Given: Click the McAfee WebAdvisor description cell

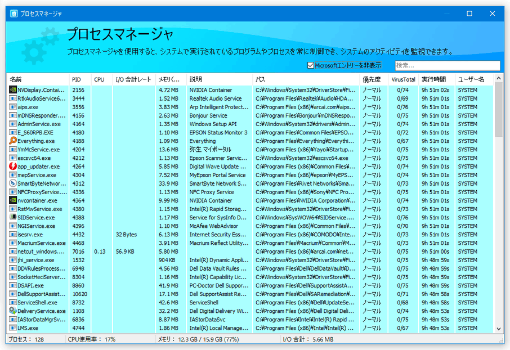Looking at the screenshot, I should point(214,226).
